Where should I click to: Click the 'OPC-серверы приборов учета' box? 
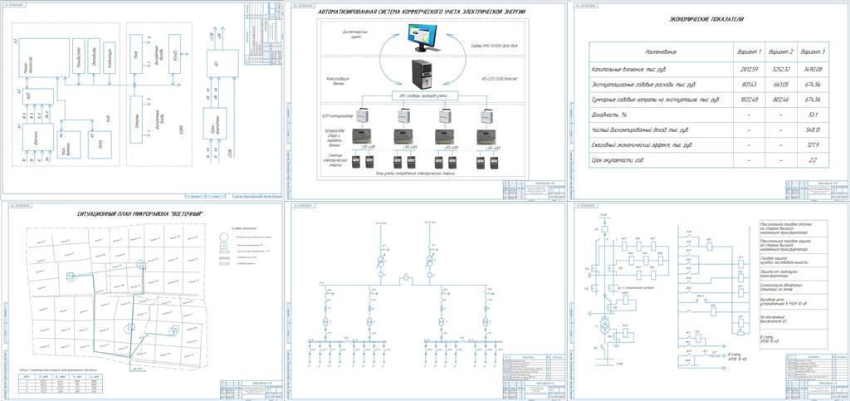(424, 96)
